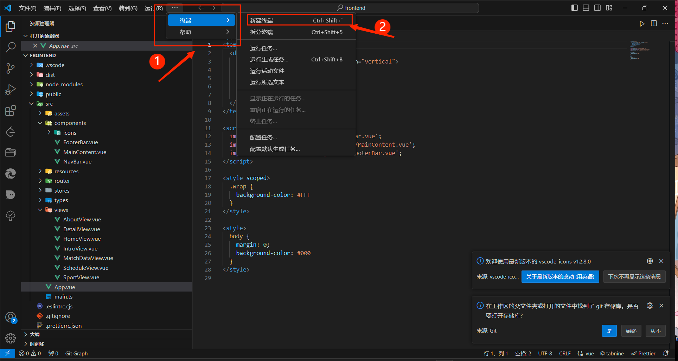The image size is (678, 361).
Task: Click the Run play icon in editor toolbar
Action: (642, 24)
